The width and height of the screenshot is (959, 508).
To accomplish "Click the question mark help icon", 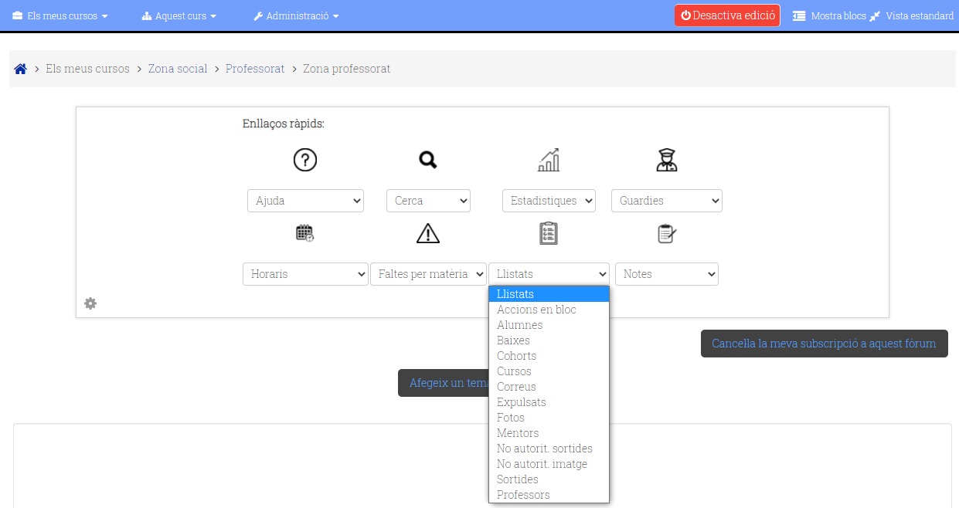I will [x=305, y=160].
